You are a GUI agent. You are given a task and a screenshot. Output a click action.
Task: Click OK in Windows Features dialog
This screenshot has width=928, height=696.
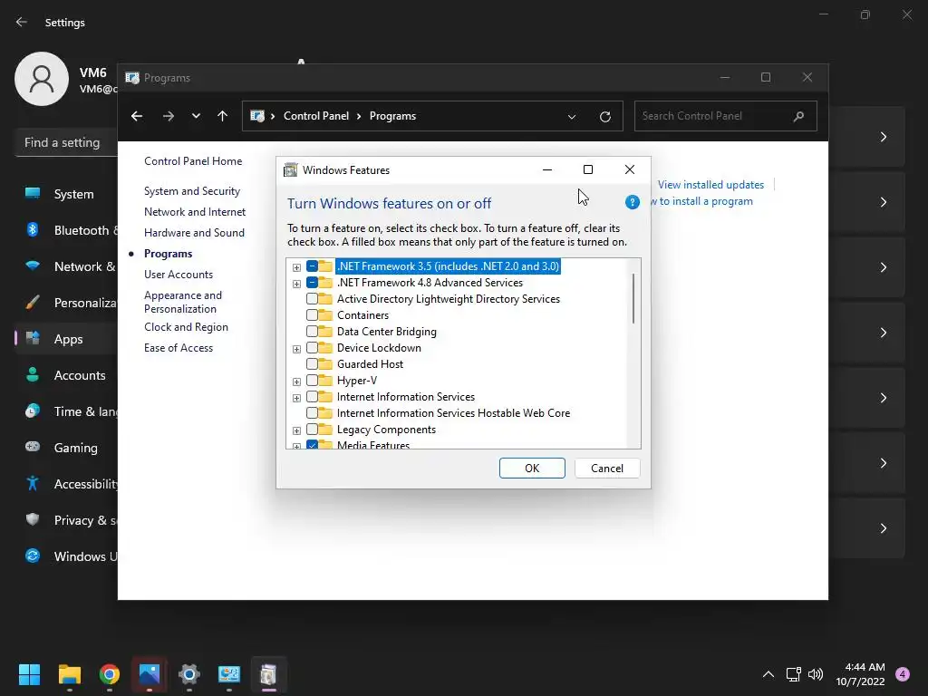(532, 469)
